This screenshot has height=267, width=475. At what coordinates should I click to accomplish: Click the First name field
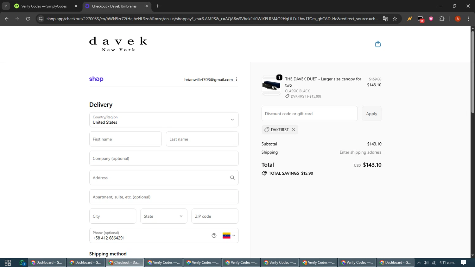(125, 139)
